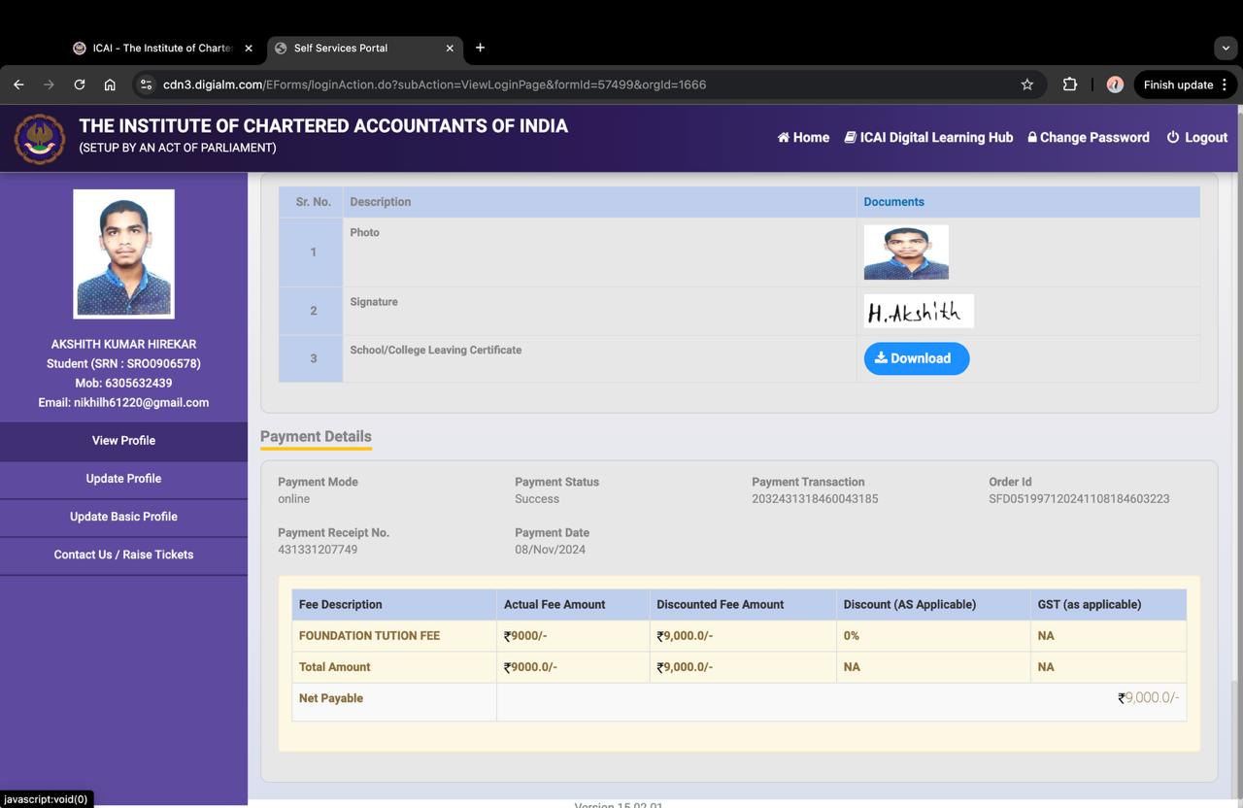Click the browser back arrow
The image size is (1243, 808).
pyautogui.click(x=18, y=84)
